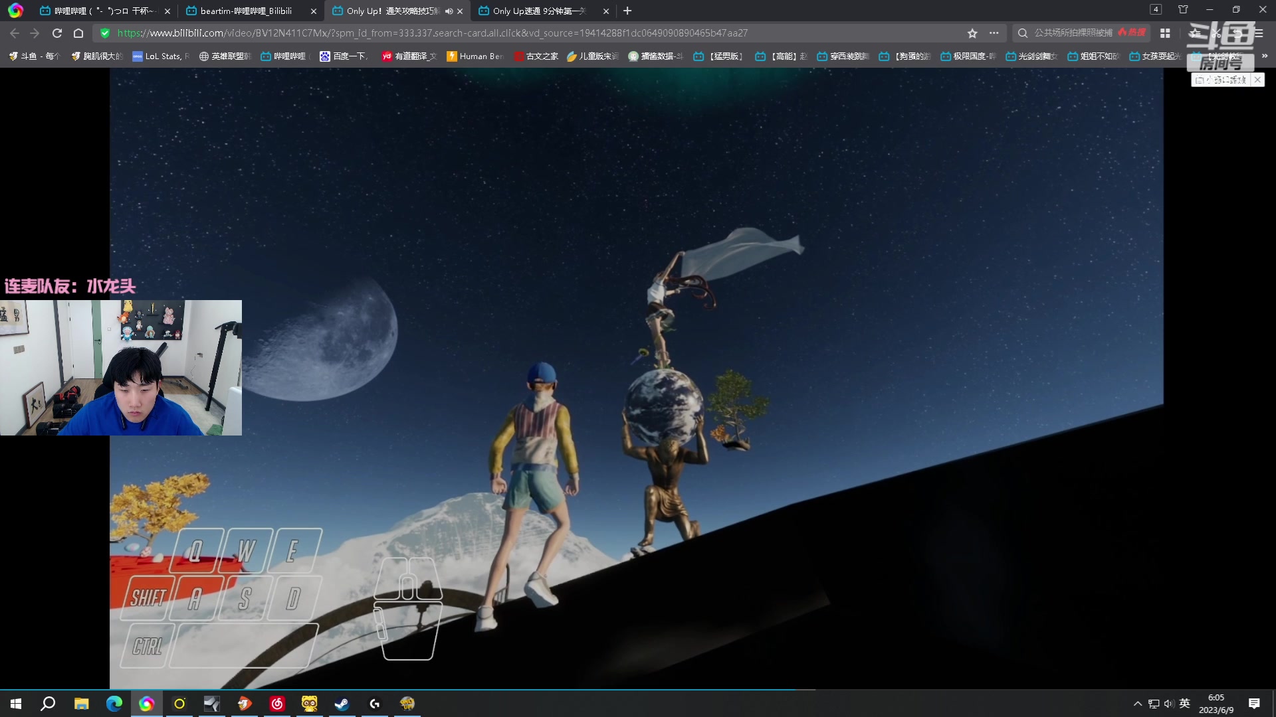The image size is (1276, 717).
Task: Open the 英雄联盟 bookmark
Action: coord(225,56)
